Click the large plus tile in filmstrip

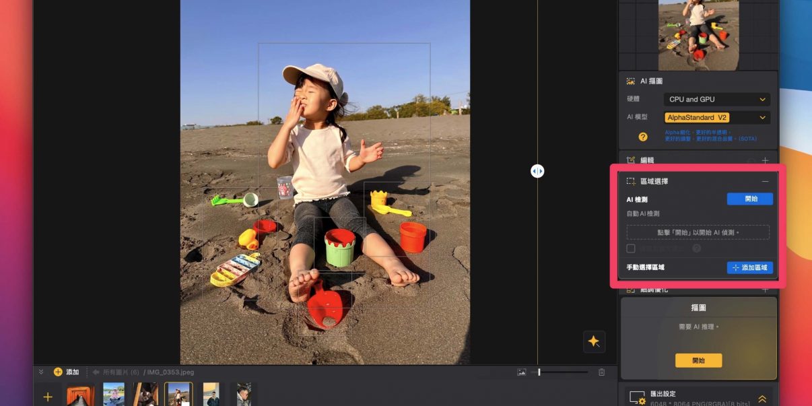[x=48, y=397]
